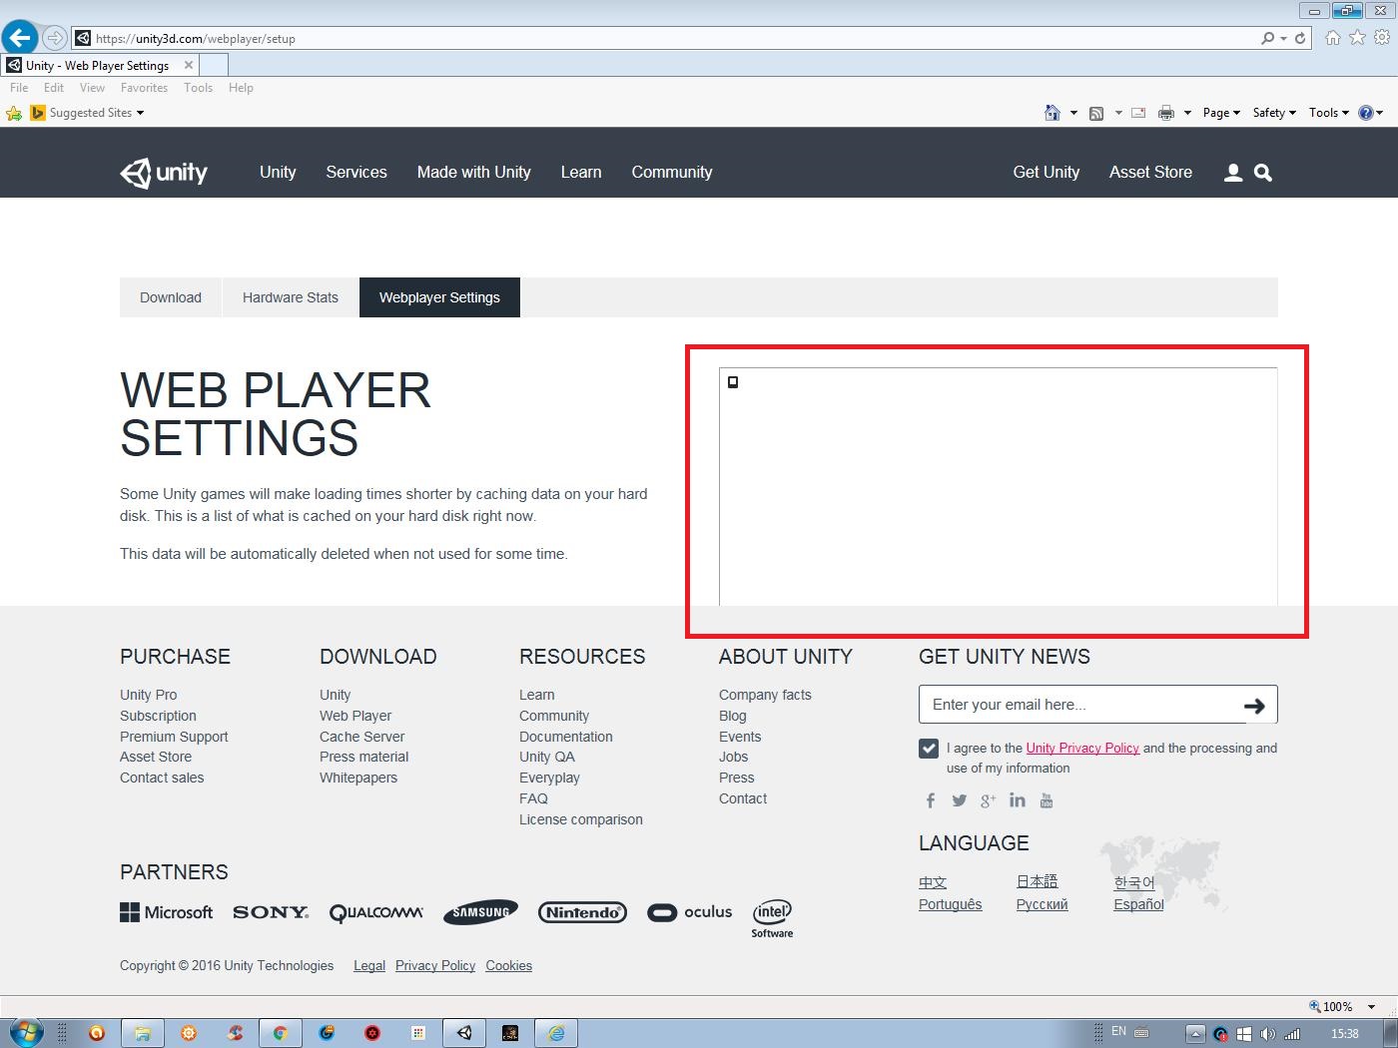
Task: Open a new tab with blank tab button
Action: click(x=214, y=65)
